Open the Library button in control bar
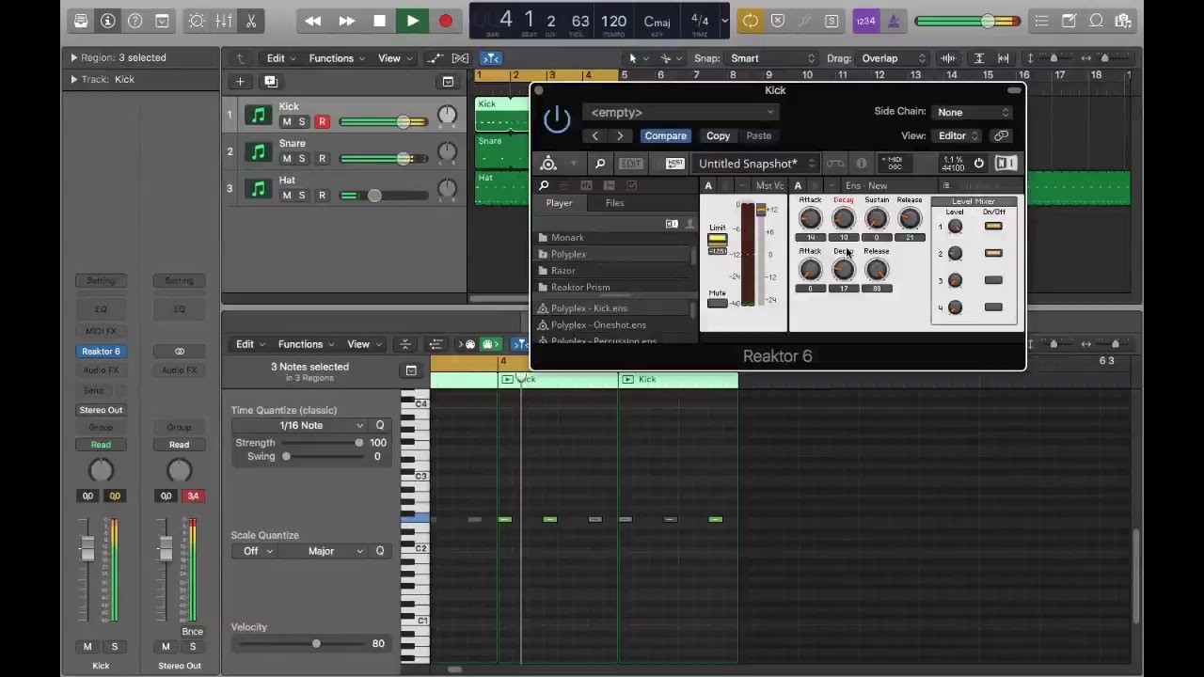Viewport: 1204px width, 677px height. tap(81, 21)
